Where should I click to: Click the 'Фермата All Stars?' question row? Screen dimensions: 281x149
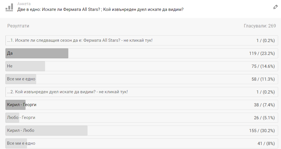pos(142,40)
